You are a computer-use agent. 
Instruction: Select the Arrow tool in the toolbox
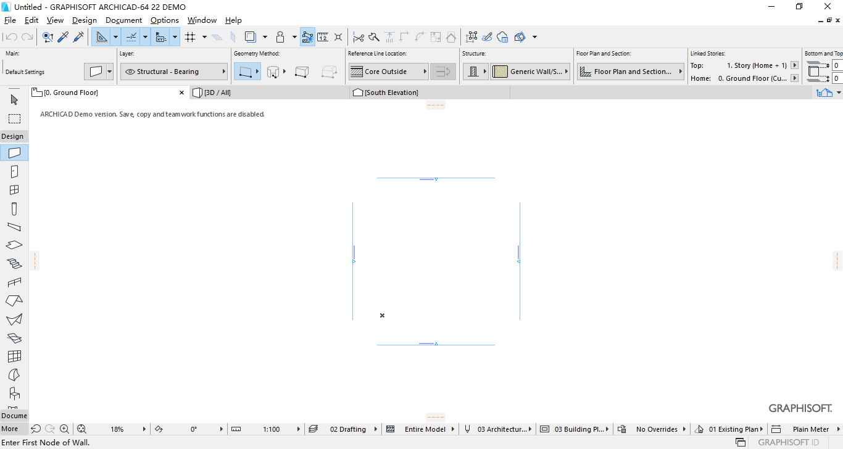coord(14,100)
